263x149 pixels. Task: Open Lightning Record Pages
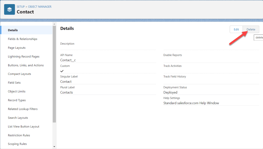24,56
